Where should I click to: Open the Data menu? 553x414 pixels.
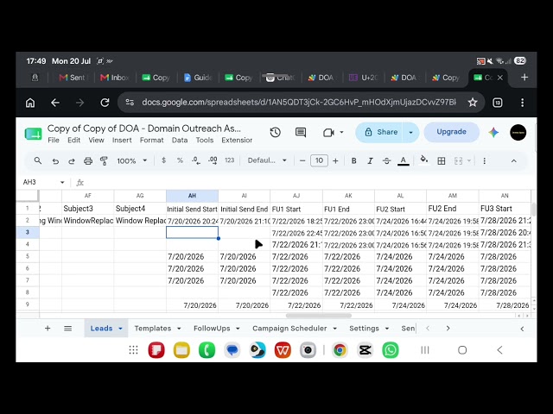[x=180, y=140]
